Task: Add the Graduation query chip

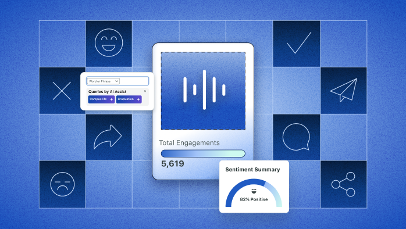Action: coord(129,99)
